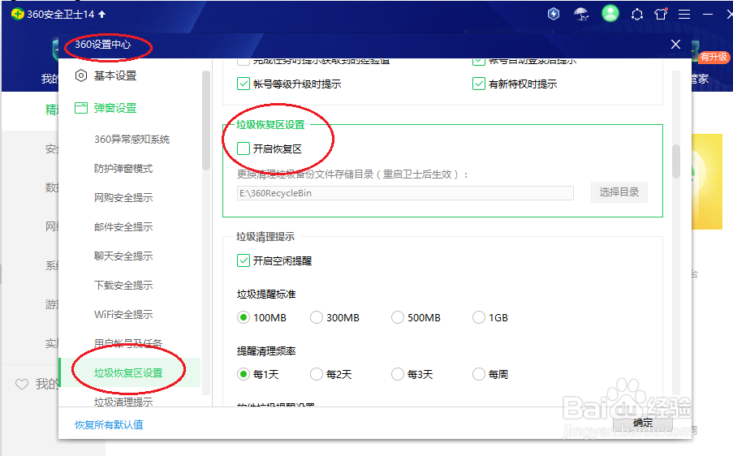733x456 pixels.
Task: Go to WiFi安全提示 settings
Action: click(123, 315)
